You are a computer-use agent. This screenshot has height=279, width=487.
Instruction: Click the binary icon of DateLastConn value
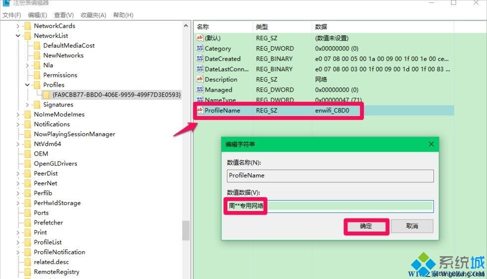pos(200,69)
